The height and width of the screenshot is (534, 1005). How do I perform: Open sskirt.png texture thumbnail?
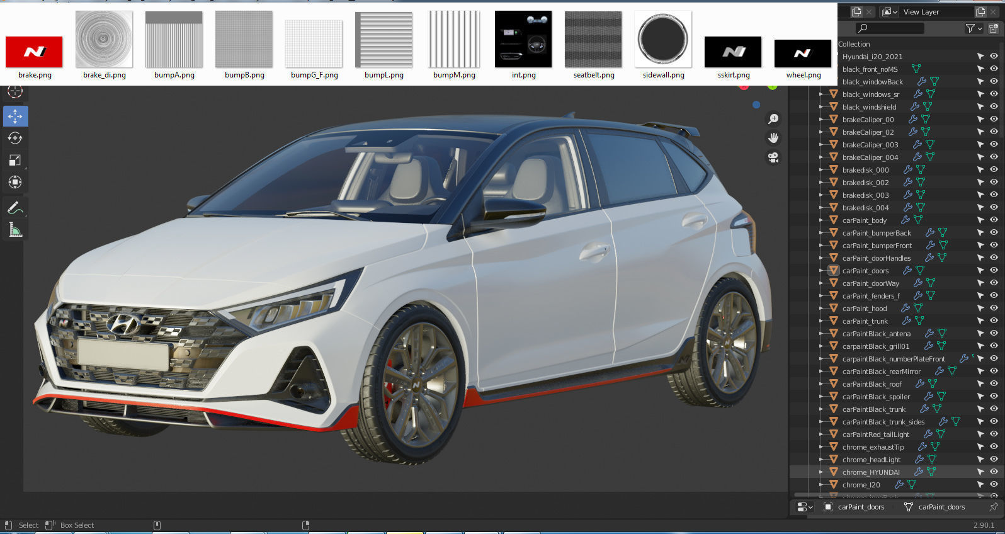click(x=733, y=51)
